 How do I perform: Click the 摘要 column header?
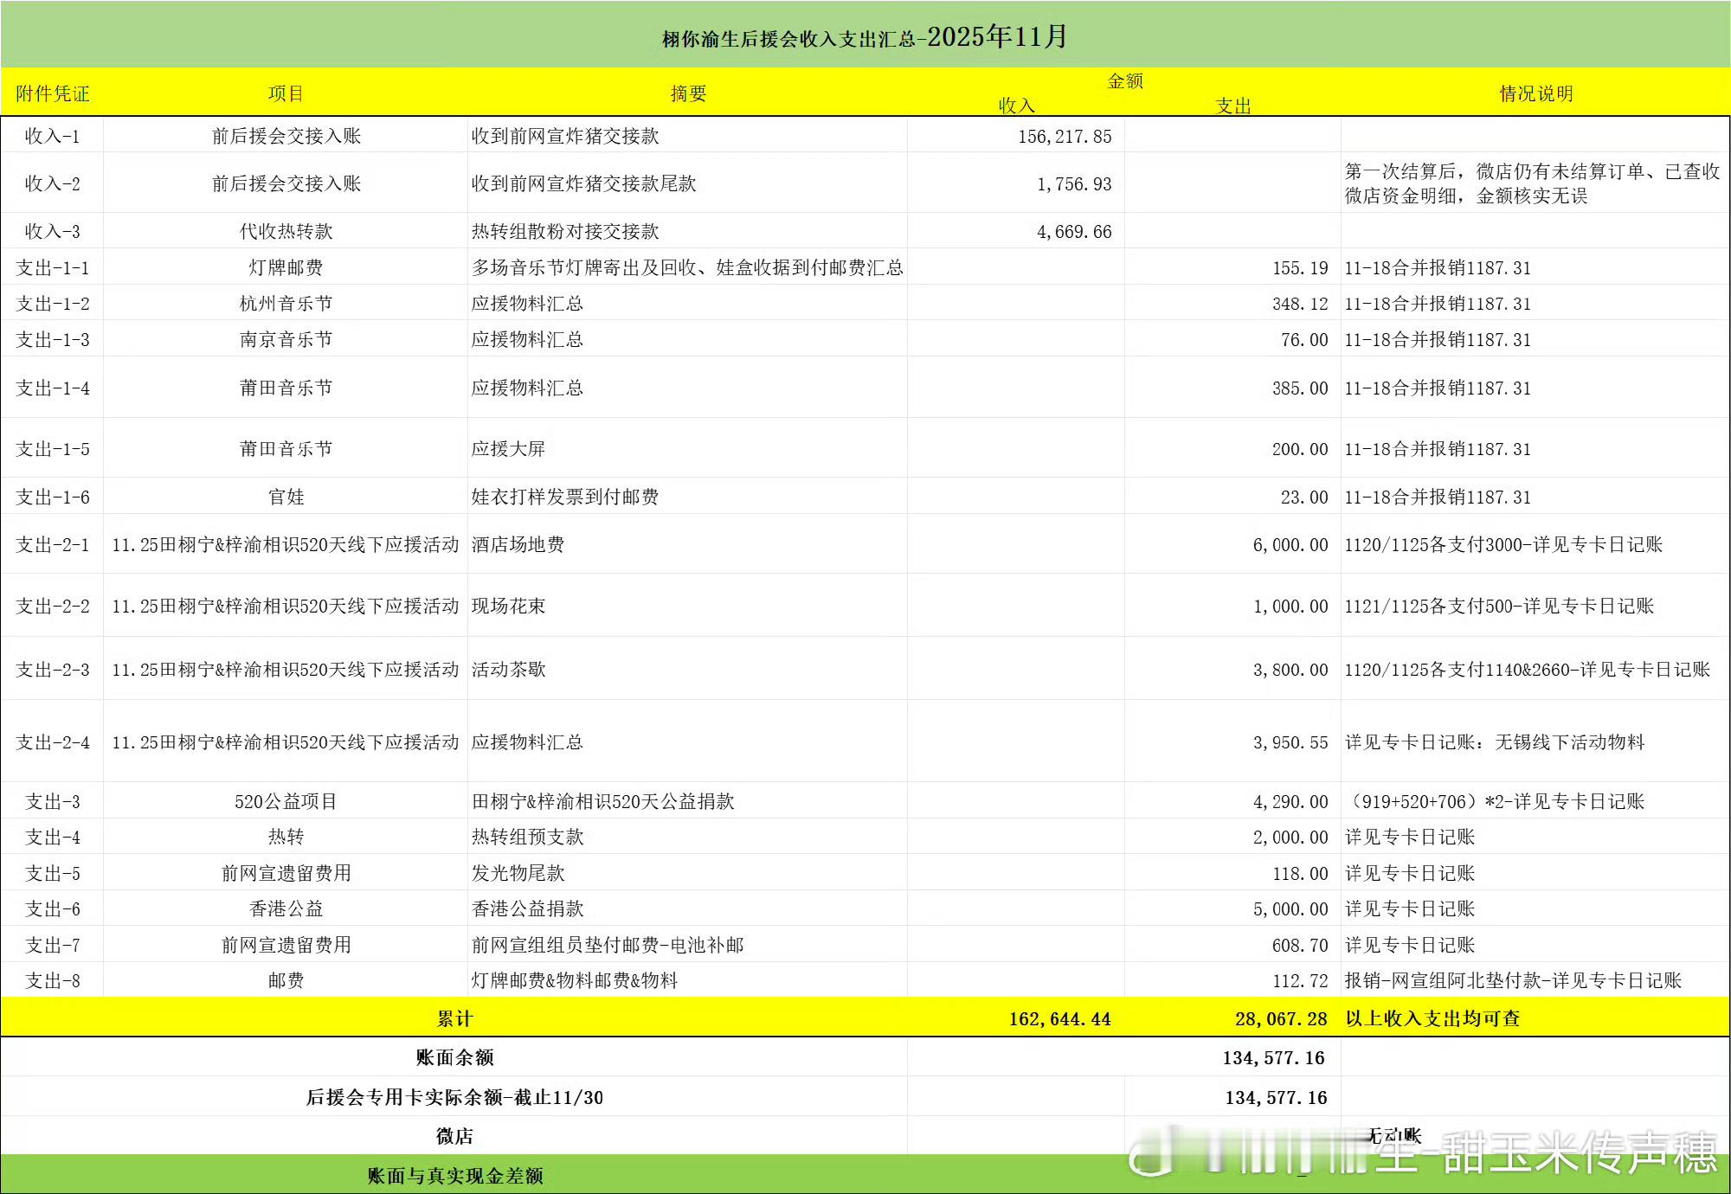point(688,93)
